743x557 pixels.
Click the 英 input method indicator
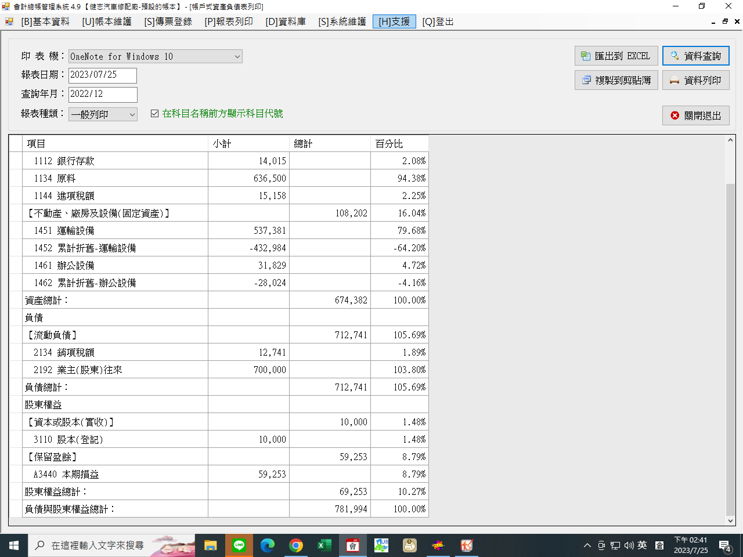(642, 545)
